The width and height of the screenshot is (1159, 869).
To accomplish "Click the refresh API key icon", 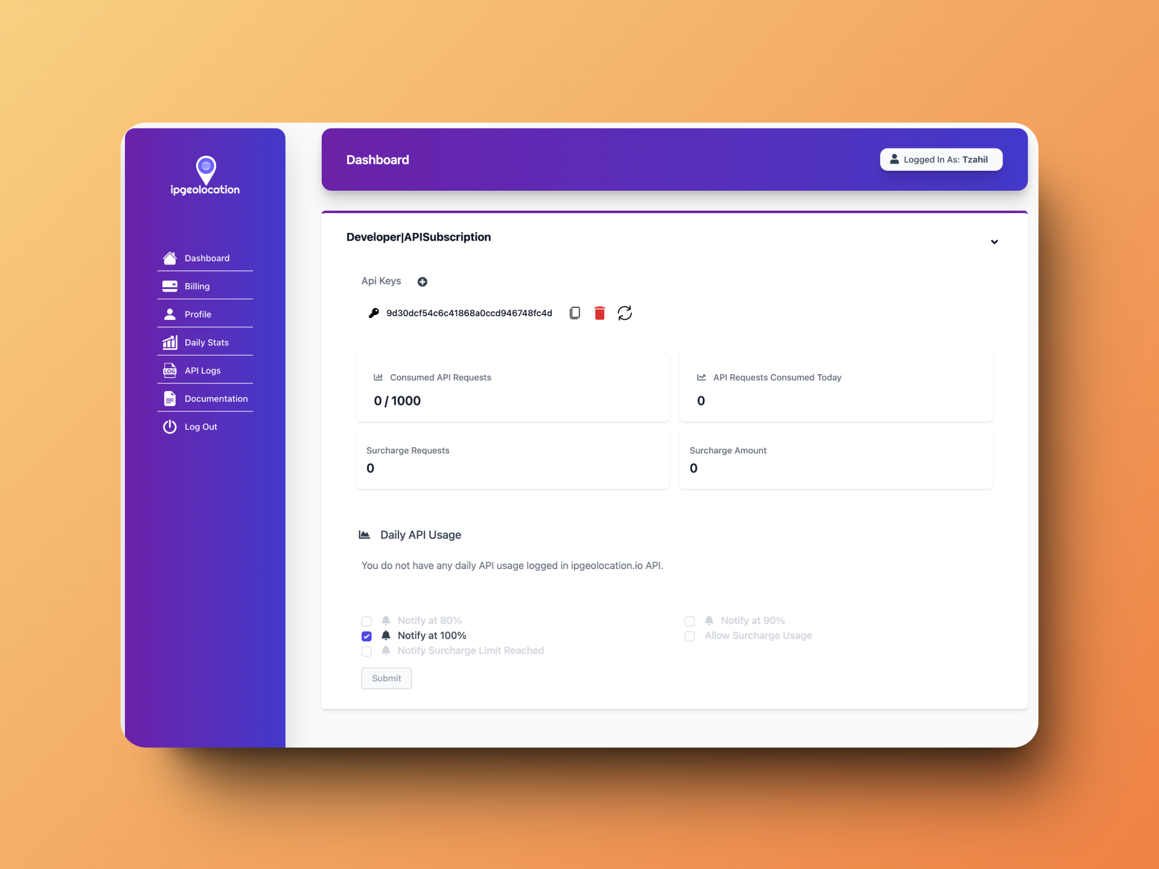I will 624,313.
